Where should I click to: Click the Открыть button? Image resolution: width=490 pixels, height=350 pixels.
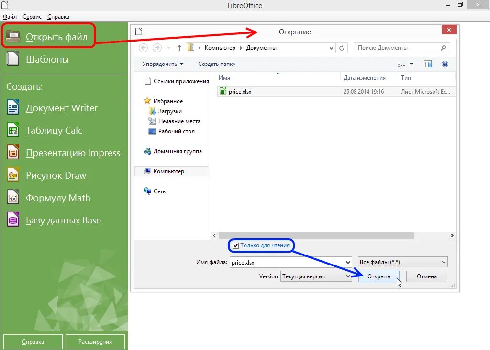[x=379, y=276]
